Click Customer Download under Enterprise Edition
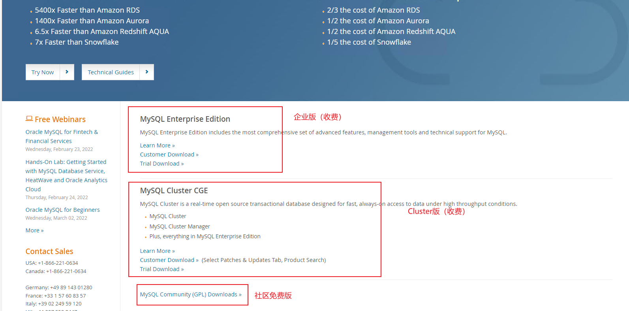Image resolution: width=629 pixels, height=311 pixels. point(169,155)
